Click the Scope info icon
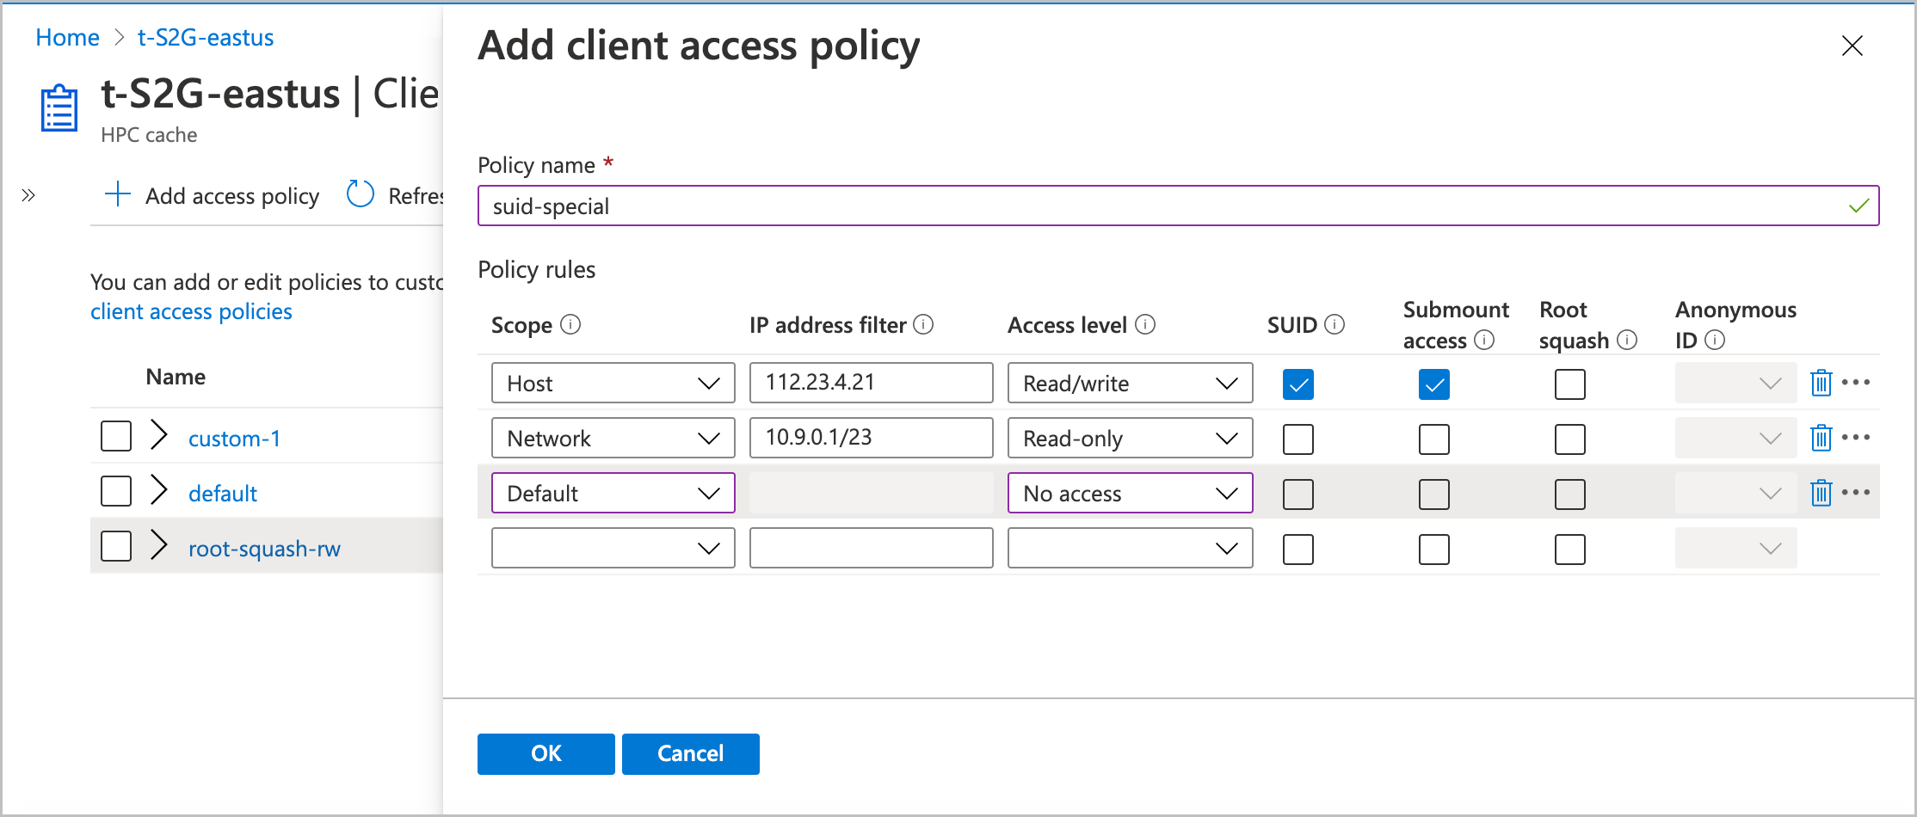Screen dimensions: 1917x817 point(570,324)
